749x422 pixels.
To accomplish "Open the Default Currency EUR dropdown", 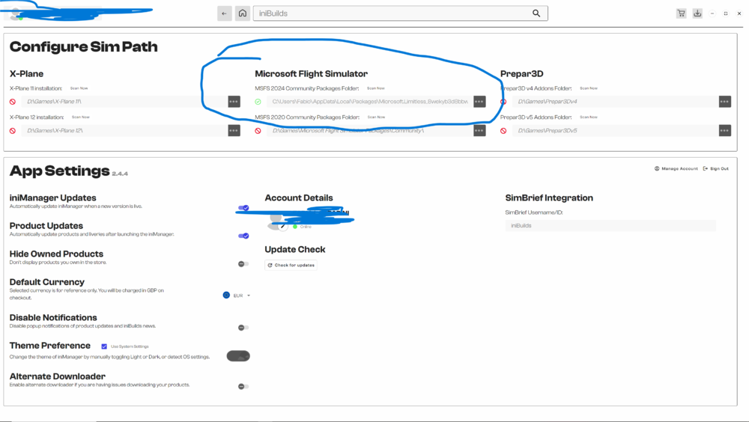I will click(x=237, y=296).
